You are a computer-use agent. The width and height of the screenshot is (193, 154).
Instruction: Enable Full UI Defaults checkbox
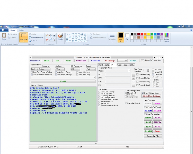pyautogui.click(x=99, y=94)
